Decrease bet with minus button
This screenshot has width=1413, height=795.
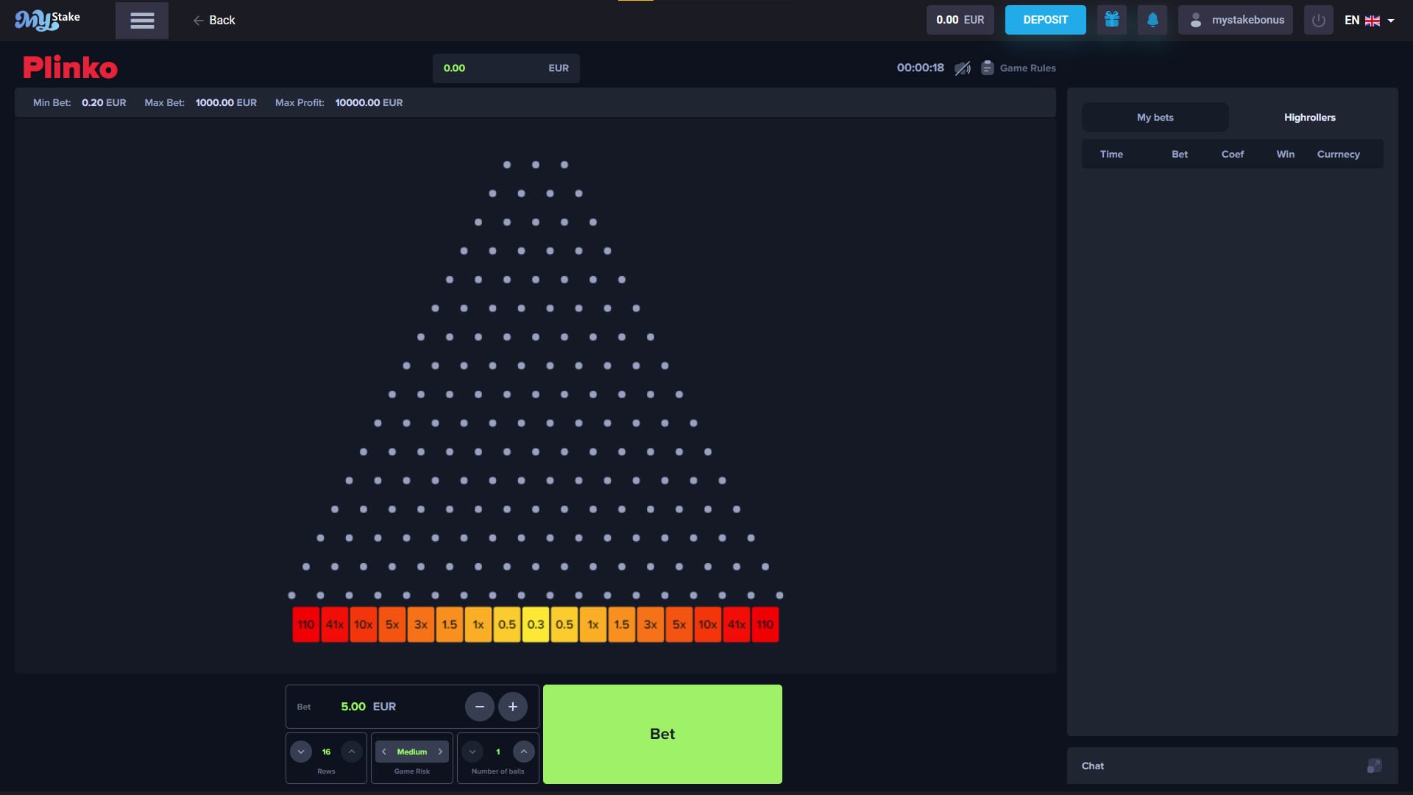(x=480, y=707)
